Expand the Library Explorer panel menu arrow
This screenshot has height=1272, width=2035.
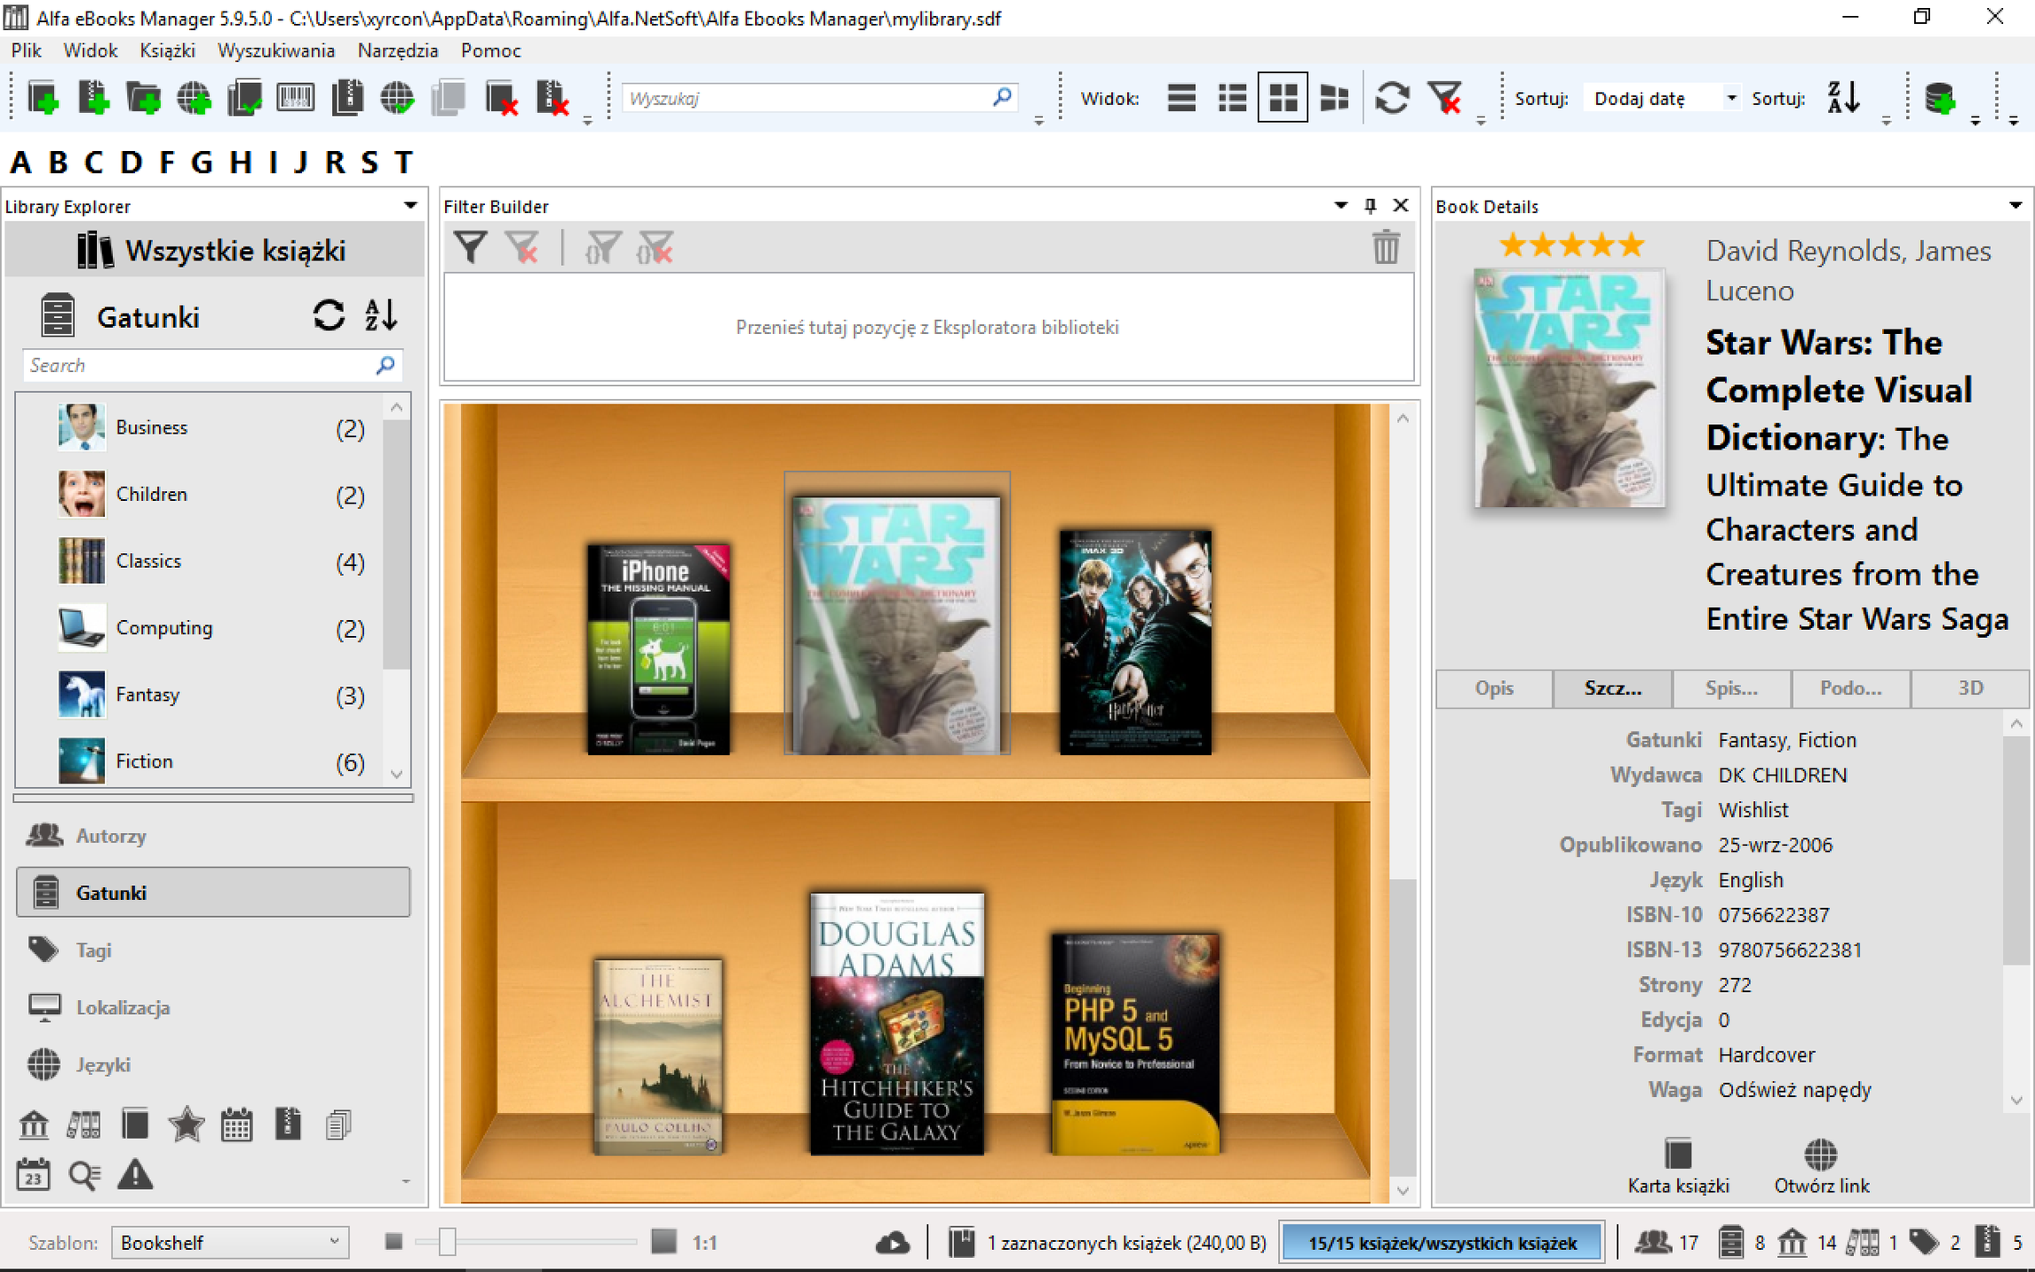411,206
